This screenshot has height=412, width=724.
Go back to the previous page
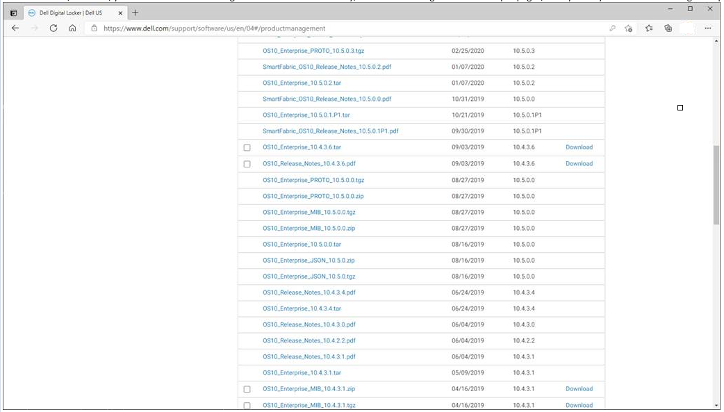click(x=15, y=28)
